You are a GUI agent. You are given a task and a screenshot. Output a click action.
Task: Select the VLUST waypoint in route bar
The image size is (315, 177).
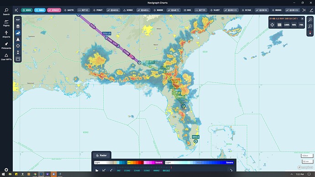[x=215, y=10]
